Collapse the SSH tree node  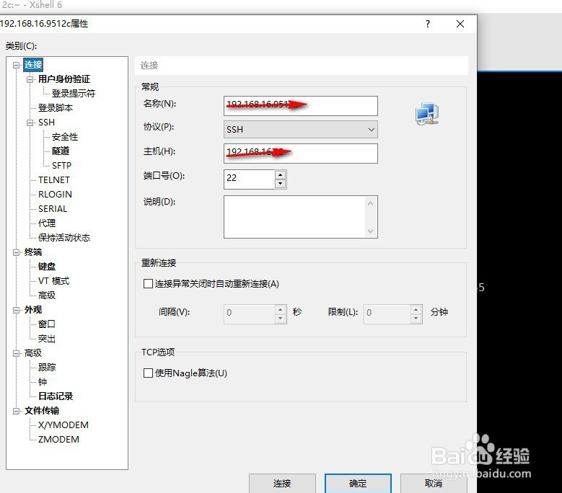pyautogui.click(x=30, y=123)
